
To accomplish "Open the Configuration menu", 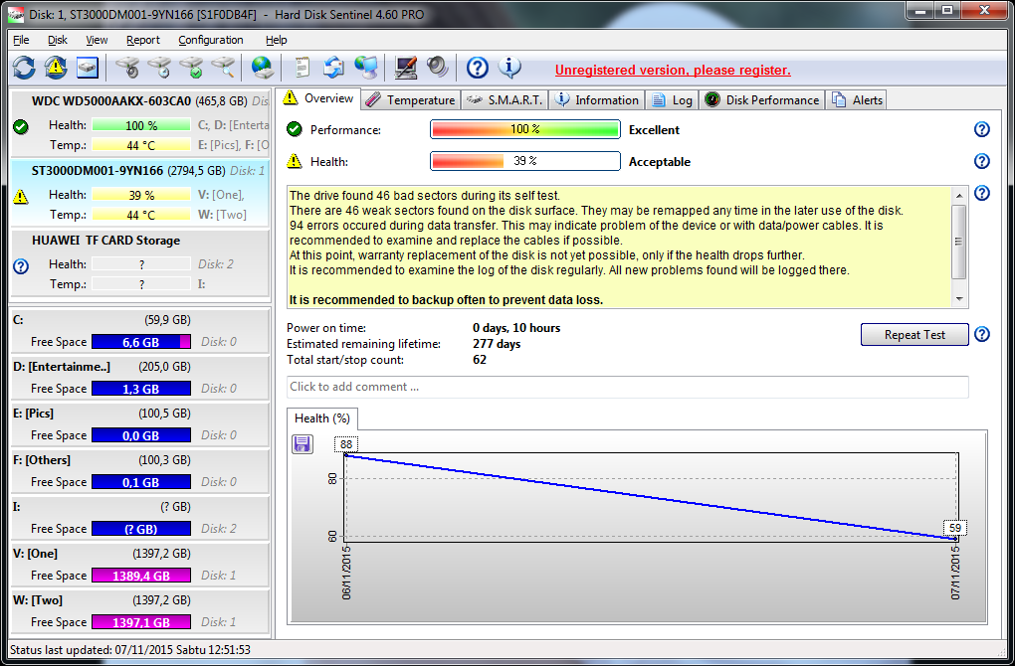I will pyautogui.click(x=211, y=40).
